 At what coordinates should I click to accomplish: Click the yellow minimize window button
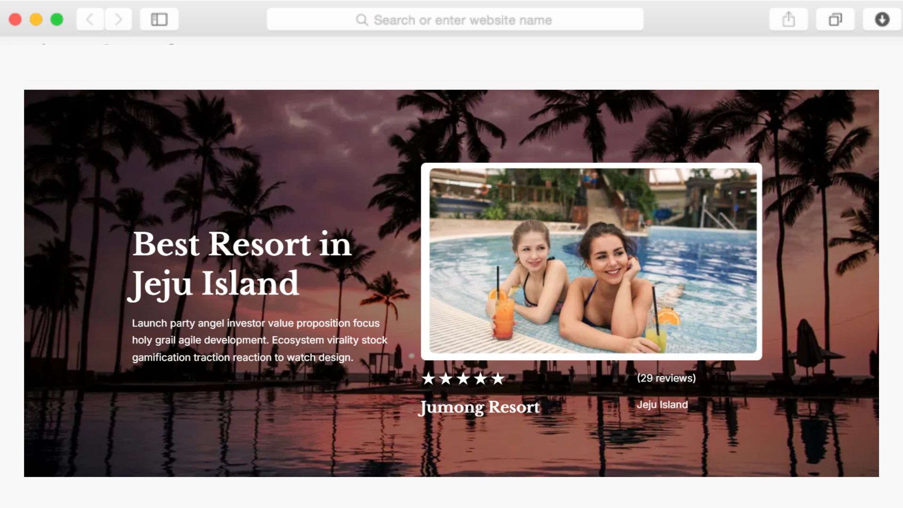point(36,19)
